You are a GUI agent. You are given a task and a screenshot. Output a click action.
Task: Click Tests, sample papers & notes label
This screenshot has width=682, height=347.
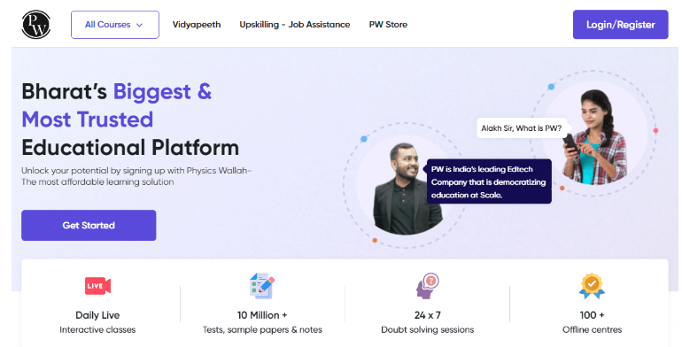pos(262,329)
